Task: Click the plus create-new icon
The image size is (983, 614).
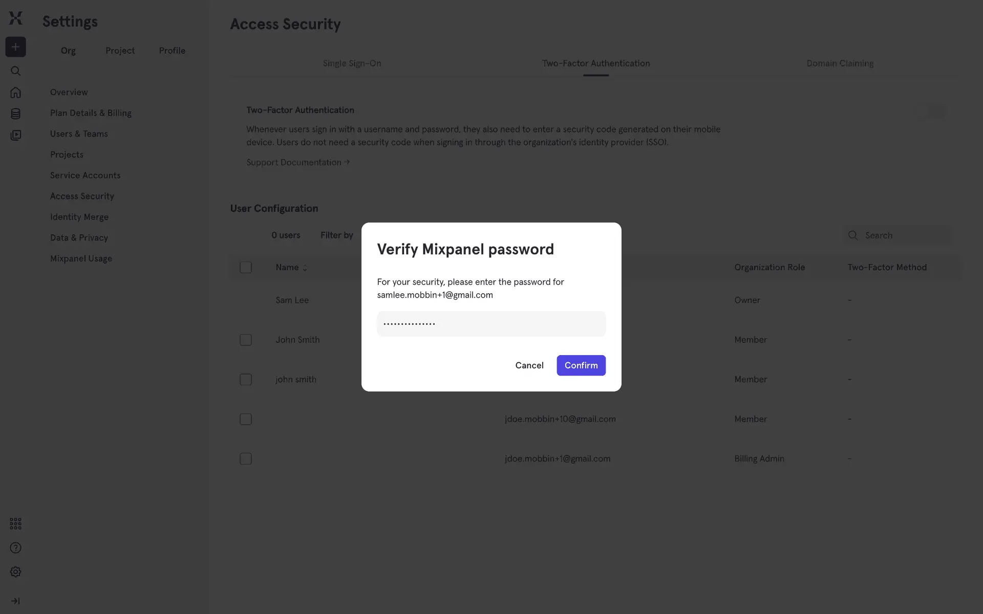Action: 16,47
